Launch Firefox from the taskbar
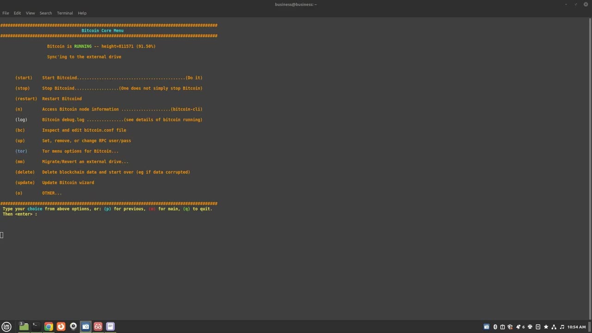Viewport: 592px width, 333px height. 61,327
